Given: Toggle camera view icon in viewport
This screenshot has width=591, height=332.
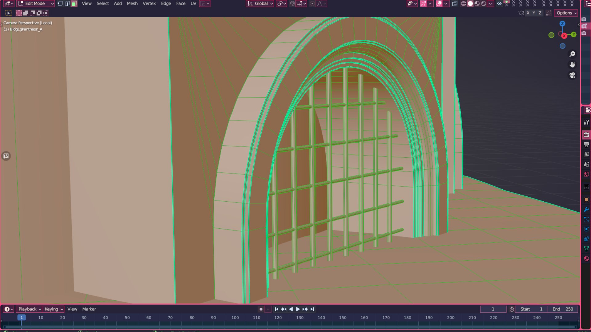Looking at the screenshot, I should [572, 75].
